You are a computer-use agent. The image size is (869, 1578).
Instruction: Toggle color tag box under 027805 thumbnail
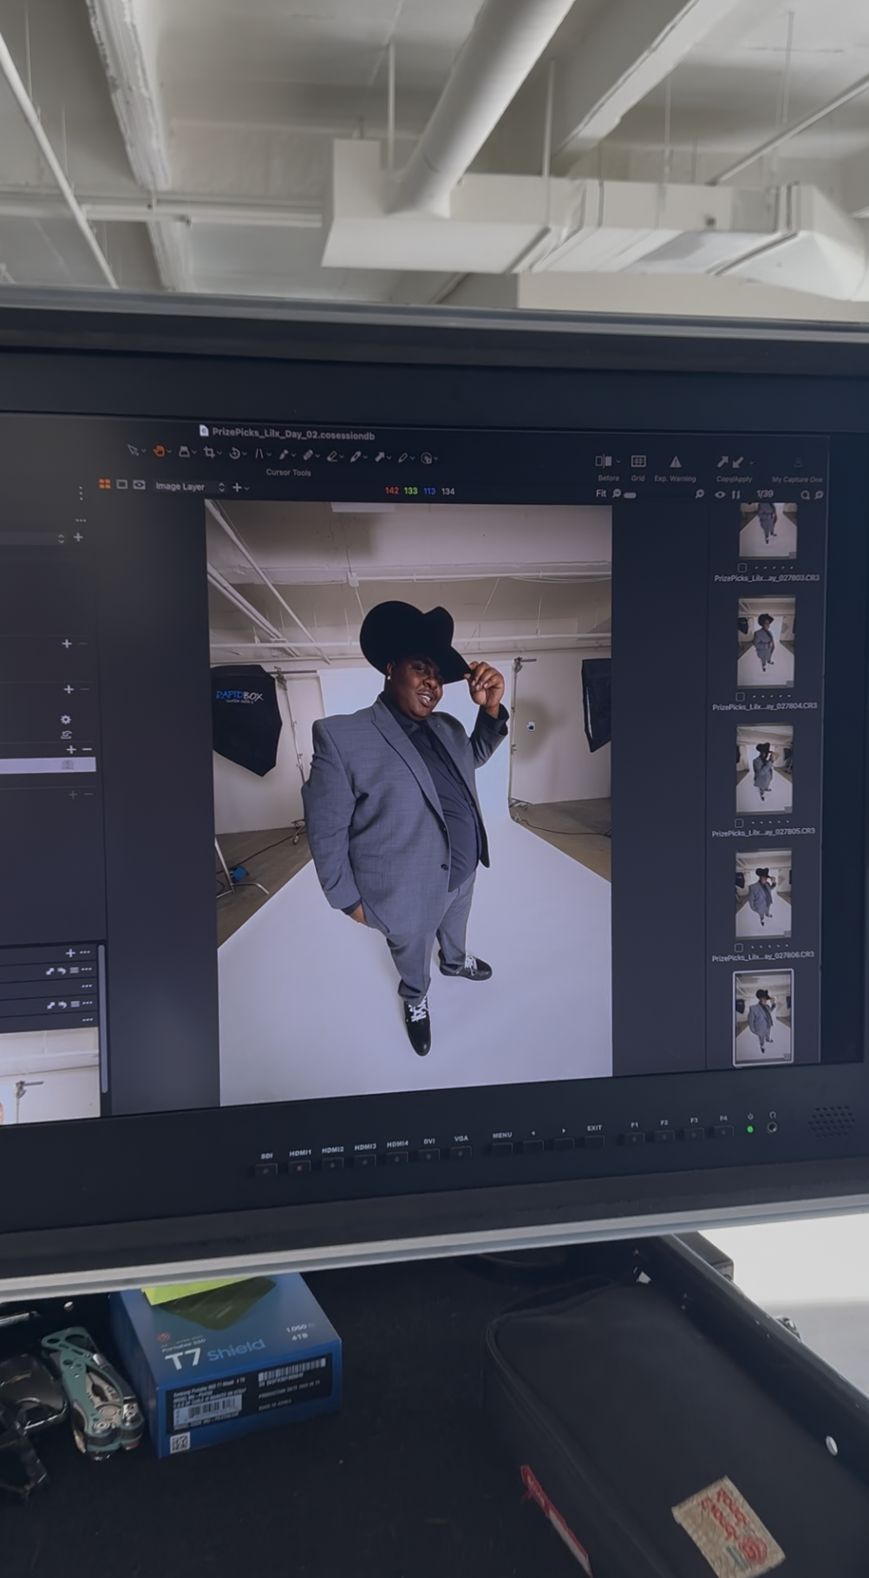(739, 822)
